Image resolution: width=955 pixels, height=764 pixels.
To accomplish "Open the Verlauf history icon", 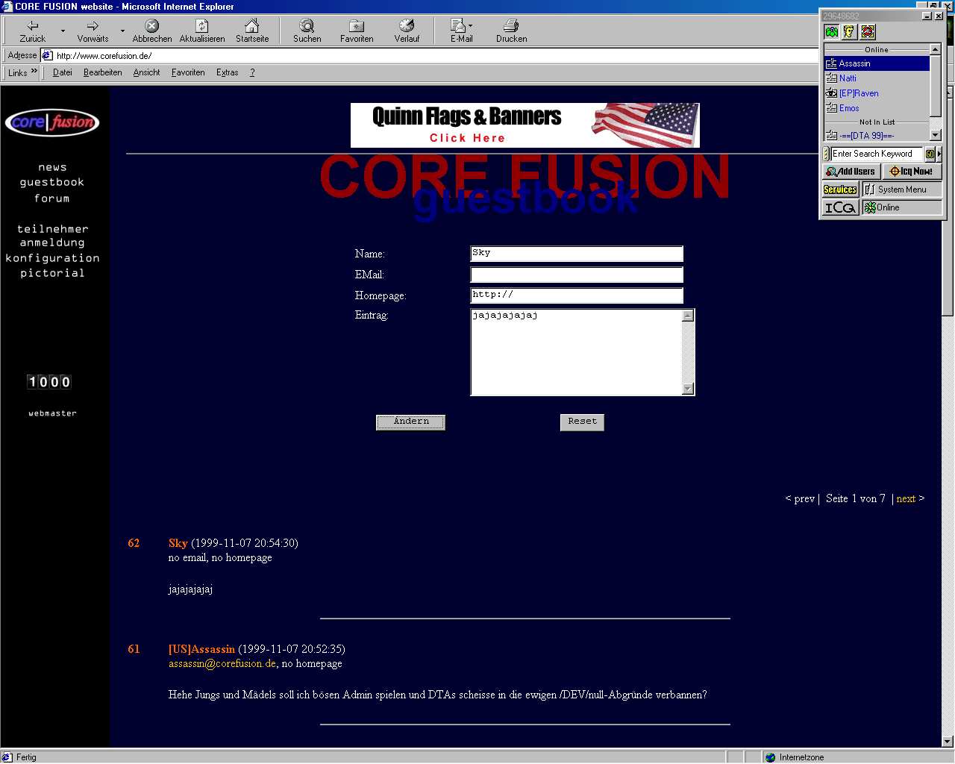I will pyautogui.click(x=407, y=30).
